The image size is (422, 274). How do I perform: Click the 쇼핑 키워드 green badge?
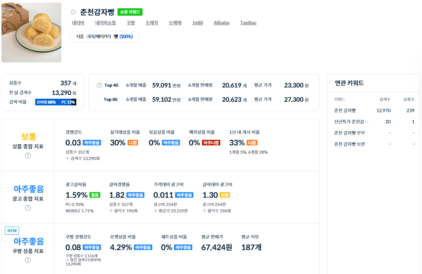pyautogui.click(x=130, y=12)
